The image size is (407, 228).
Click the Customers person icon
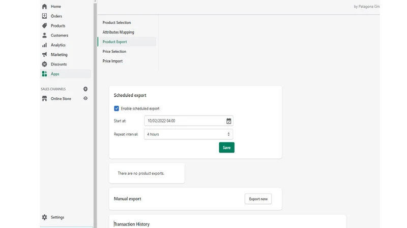point(44,35)
